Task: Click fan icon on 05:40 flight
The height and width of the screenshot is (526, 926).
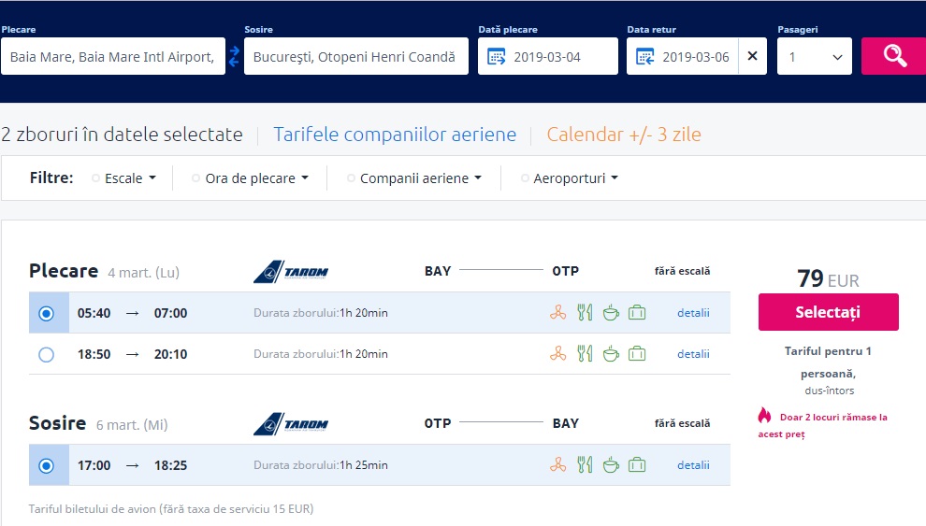Action: click(557, 313)
